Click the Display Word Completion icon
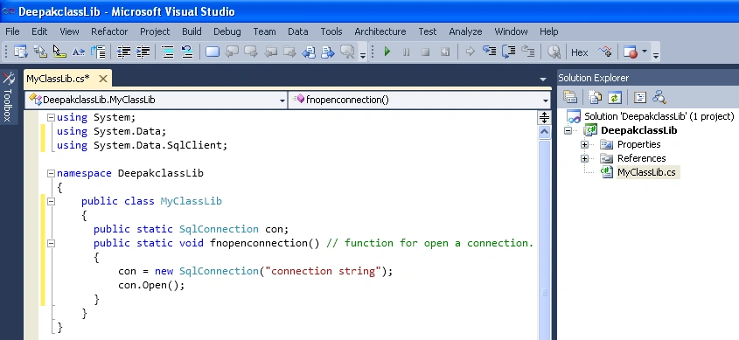 click(x=78, y=52)
